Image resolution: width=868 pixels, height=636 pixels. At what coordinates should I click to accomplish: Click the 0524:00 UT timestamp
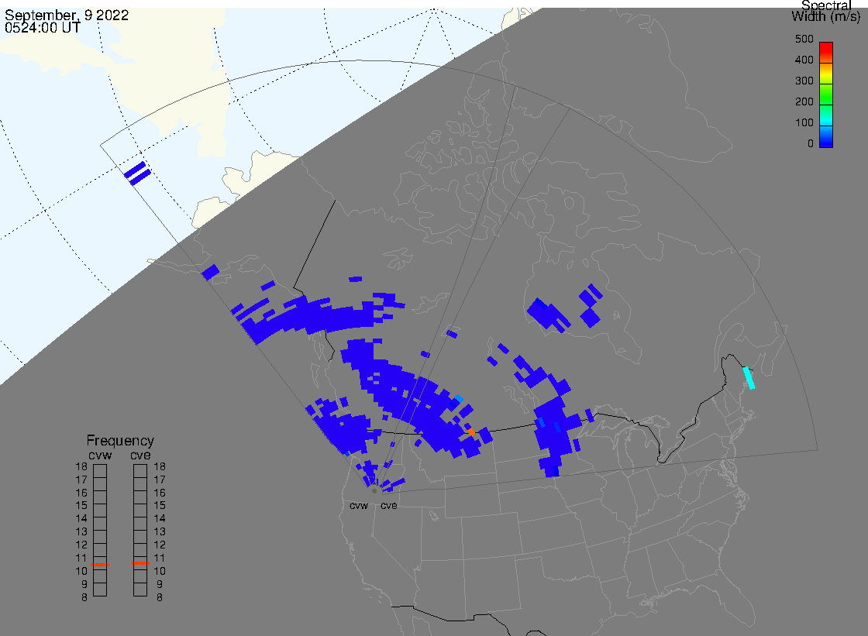click(43, 28)
